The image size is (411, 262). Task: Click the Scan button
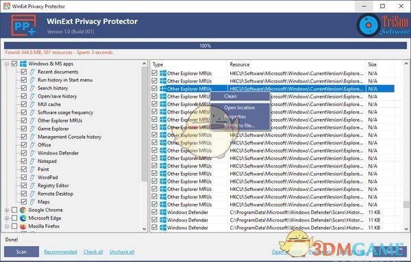[21, 252]
